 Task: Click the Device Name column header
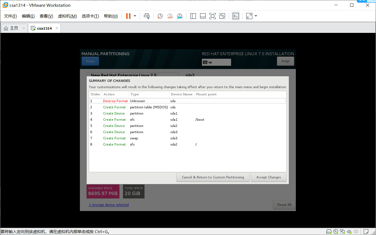click(x=182, y=94)
